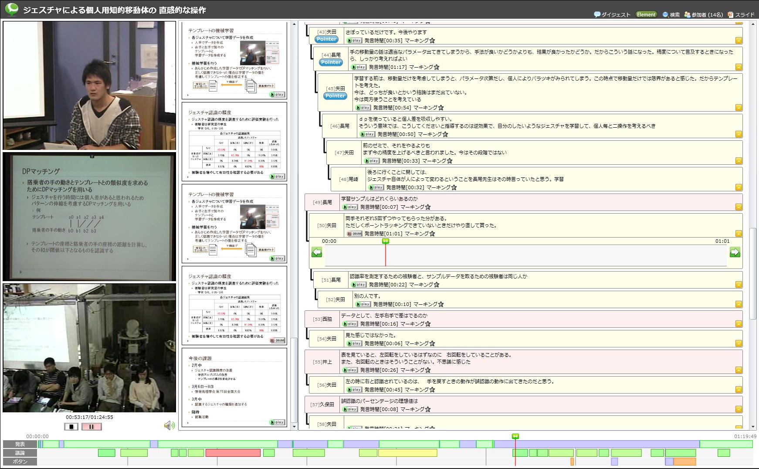
Task: Play statement 43 by 矢田
Action: (354, 41)
